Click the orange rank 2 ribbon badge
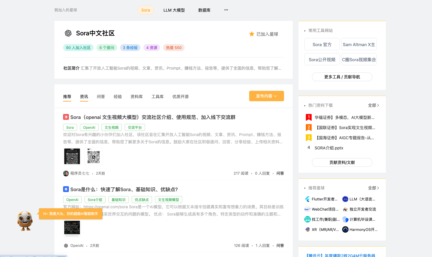Screen dimensions: 432x257 [309, 128]
